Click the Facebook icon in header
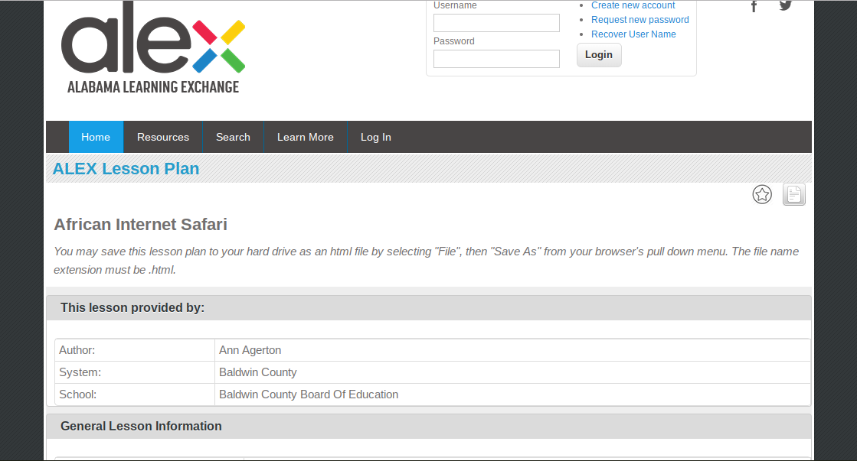The width and height of the screenshot is (857, 461). tap(754, 6)
